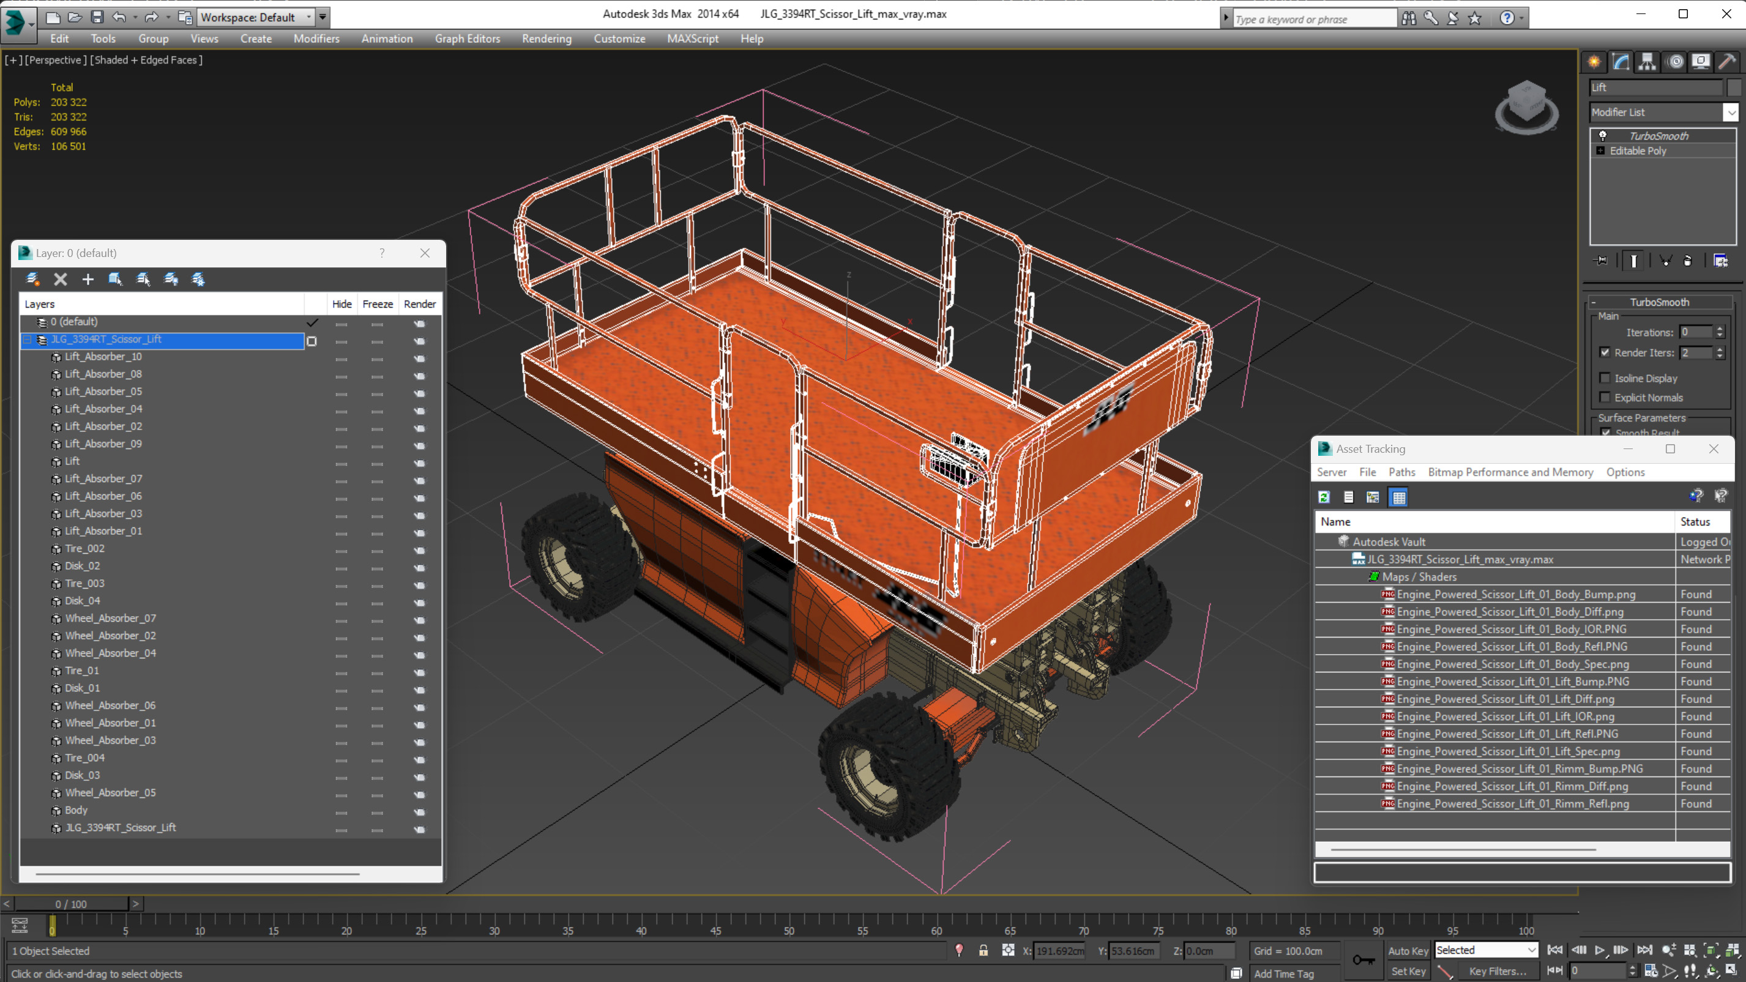Image resolution: width=1746 pixels, height=982 pixels.
Task: Click Tree View icon in Asset Tracking
Action: 1373,497
